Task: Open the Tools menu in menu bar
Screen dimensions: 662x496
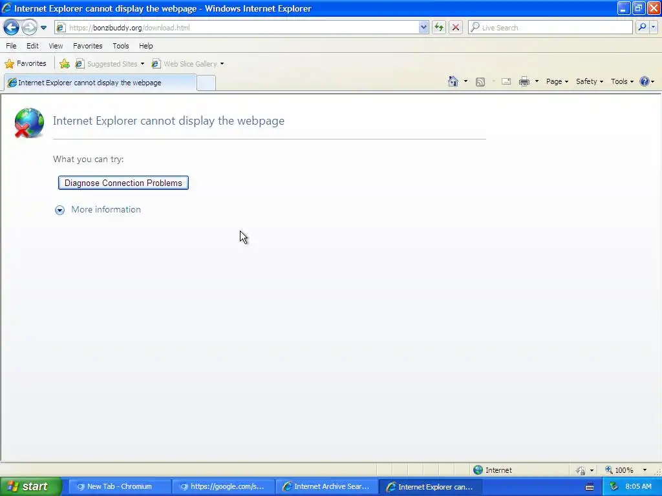Action: [121, 46]
